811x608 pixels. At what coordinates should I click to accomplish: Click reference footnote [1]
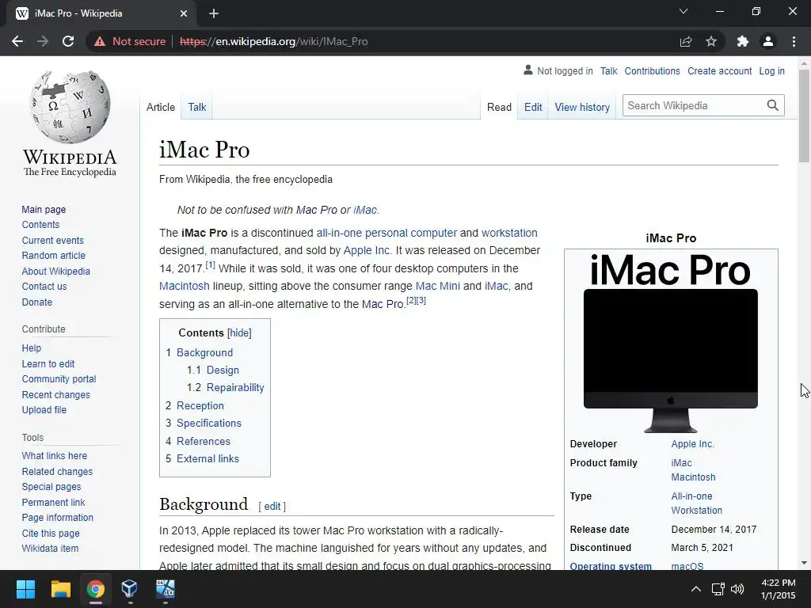[210, 264]
